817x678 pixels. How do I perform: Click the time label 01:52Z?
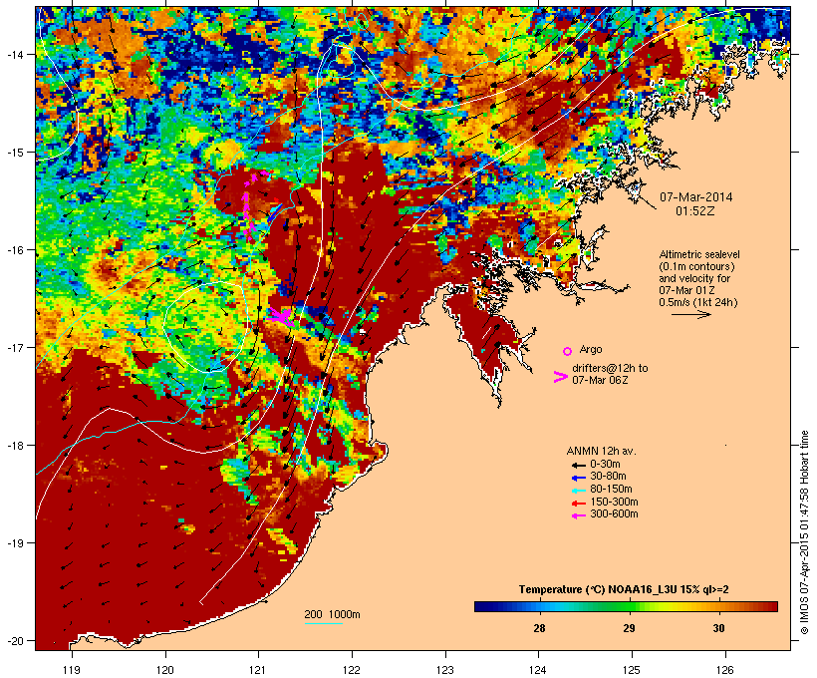tap(695, 211)
